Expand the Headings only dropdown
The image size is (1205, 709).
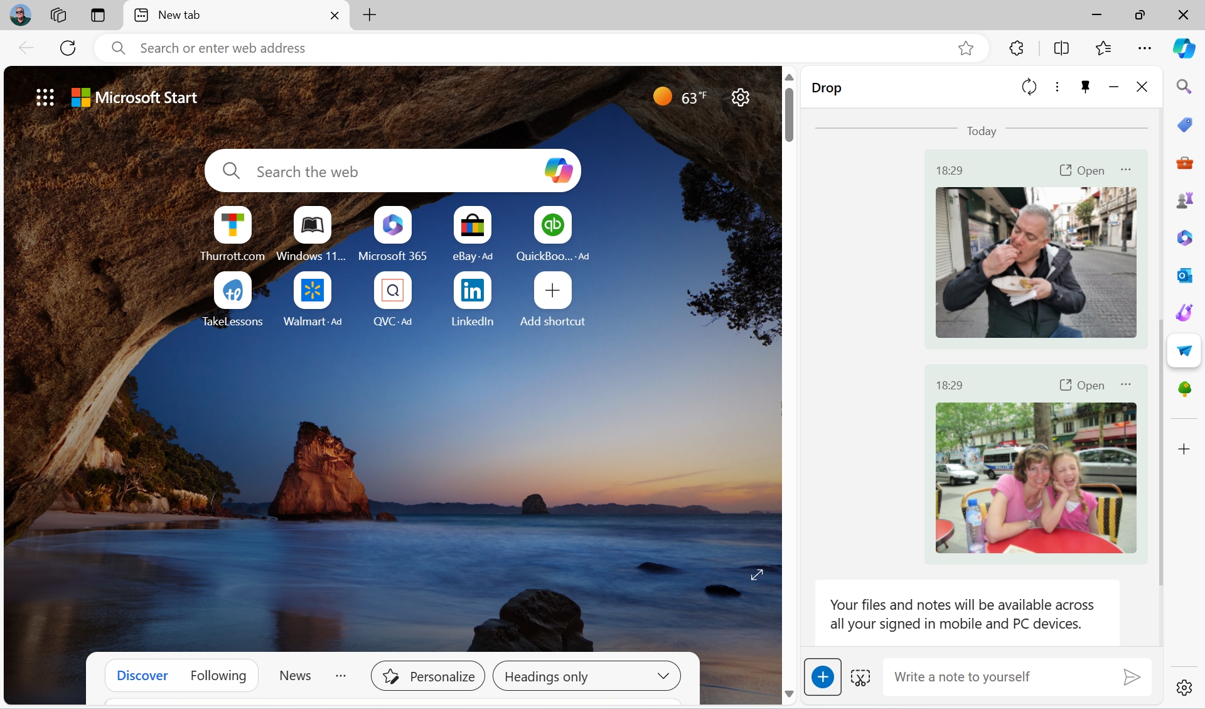(x=586, y=676)
